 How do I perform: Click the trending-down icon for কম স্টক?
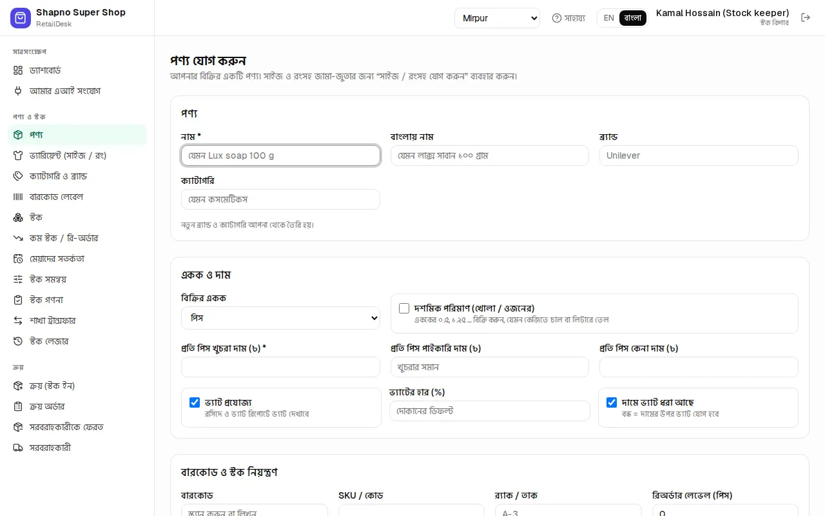(x=18, y=238)
